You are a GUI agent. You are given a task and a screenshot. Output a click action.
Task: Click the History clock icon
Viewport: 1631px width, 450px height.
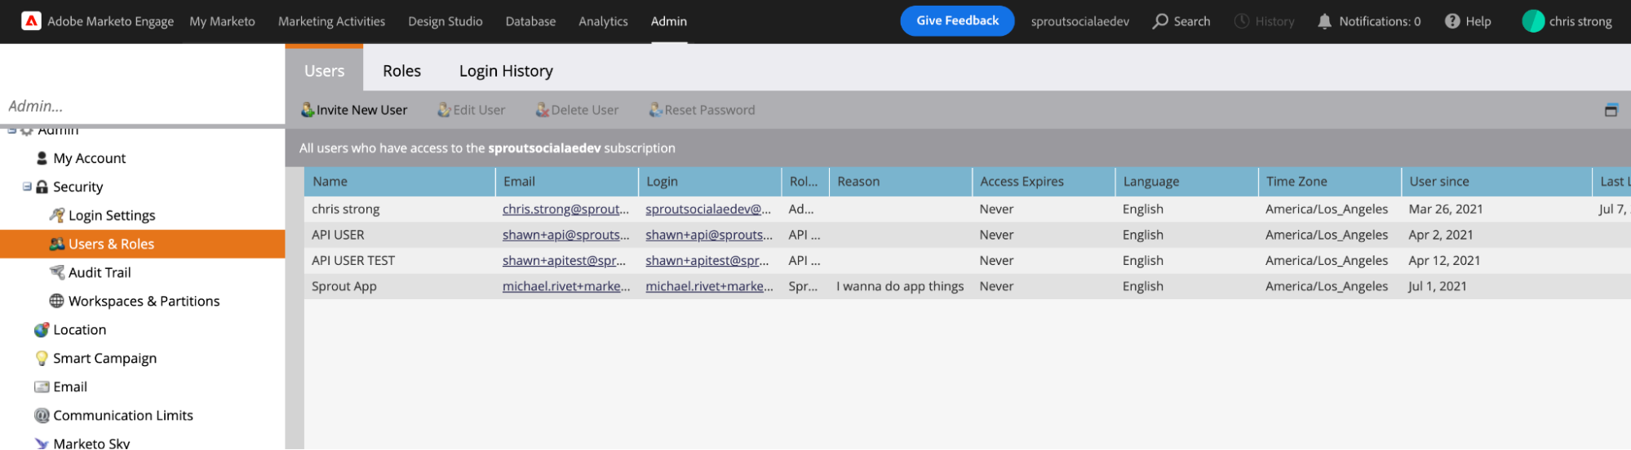[1242, 21]
